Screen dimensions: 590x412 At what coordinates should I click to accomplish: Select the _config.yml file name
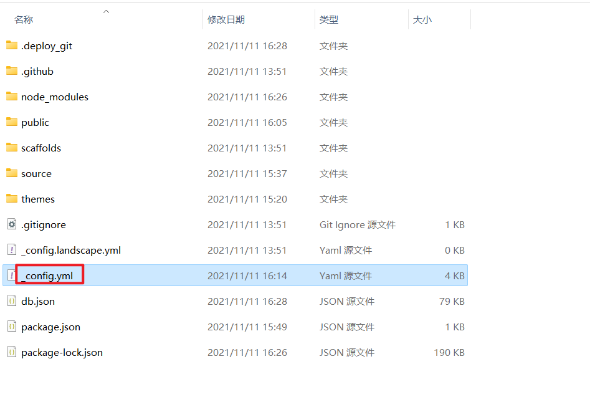[x=47, y=276]
